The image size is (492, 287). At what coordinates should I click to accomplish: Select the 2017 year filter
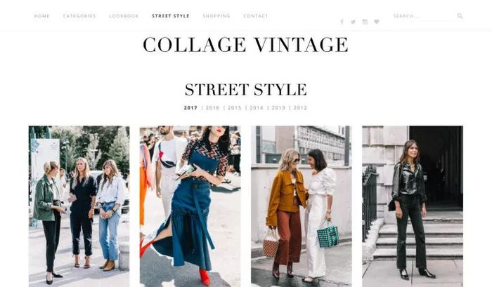190,108
